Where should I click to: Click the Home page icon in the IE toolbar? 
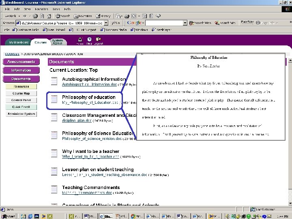tap(49, 16)
